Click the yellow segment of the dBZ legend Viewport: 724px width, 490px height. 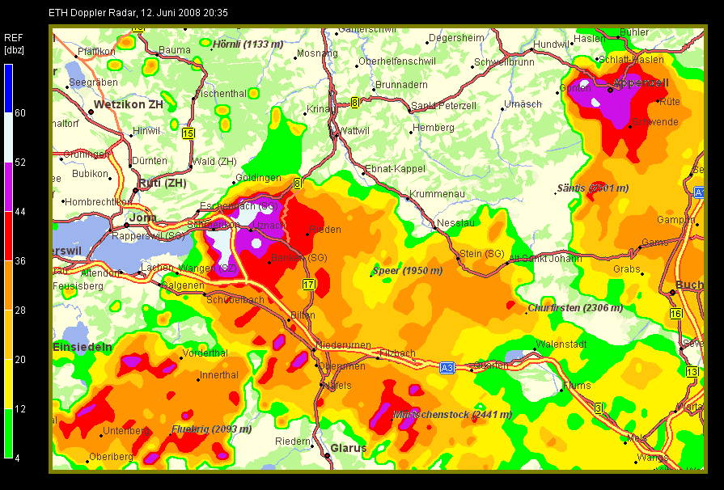pyautogui.click(x=8, y=384)
